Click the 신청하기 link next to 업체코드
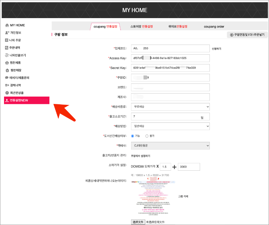The image size is (269, 225). [x=217, y=49]
